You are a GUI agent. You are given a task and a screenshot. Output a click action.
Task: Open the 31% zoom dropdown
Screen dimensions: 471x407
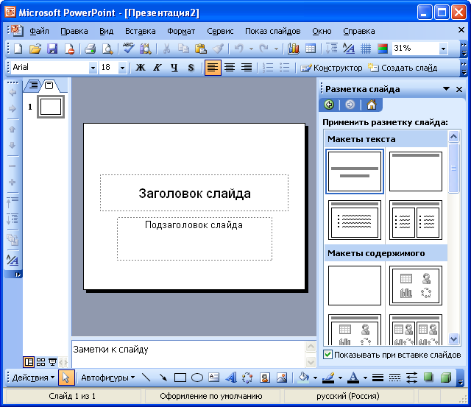pos(443,49)
